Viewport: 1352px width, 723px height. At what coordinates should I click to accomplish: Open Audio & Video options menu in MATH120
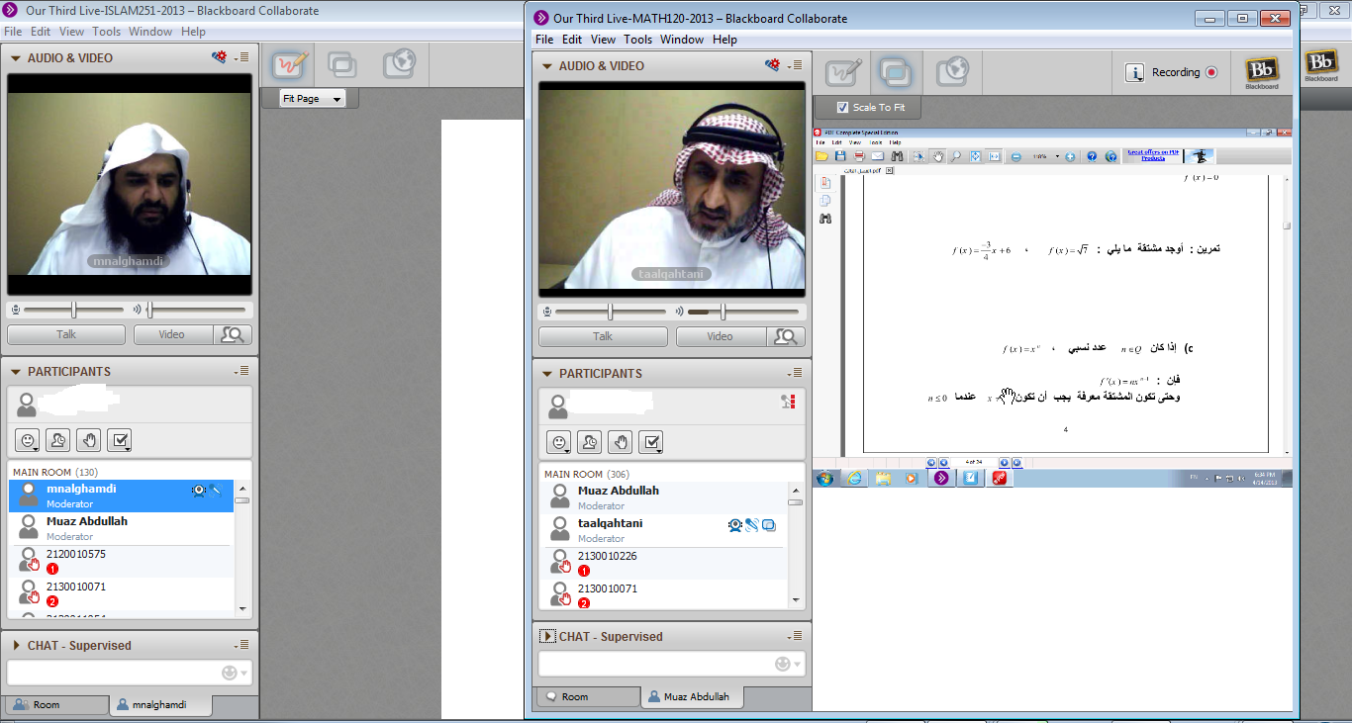pyautogui.click(x=795, y=65)
